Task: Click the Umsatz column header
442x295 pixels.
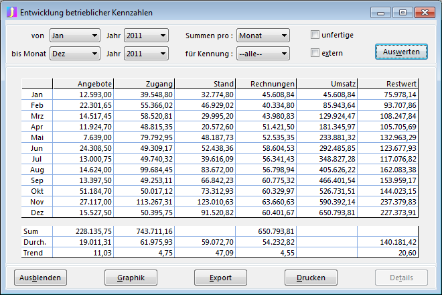Action: coord(327,83)
